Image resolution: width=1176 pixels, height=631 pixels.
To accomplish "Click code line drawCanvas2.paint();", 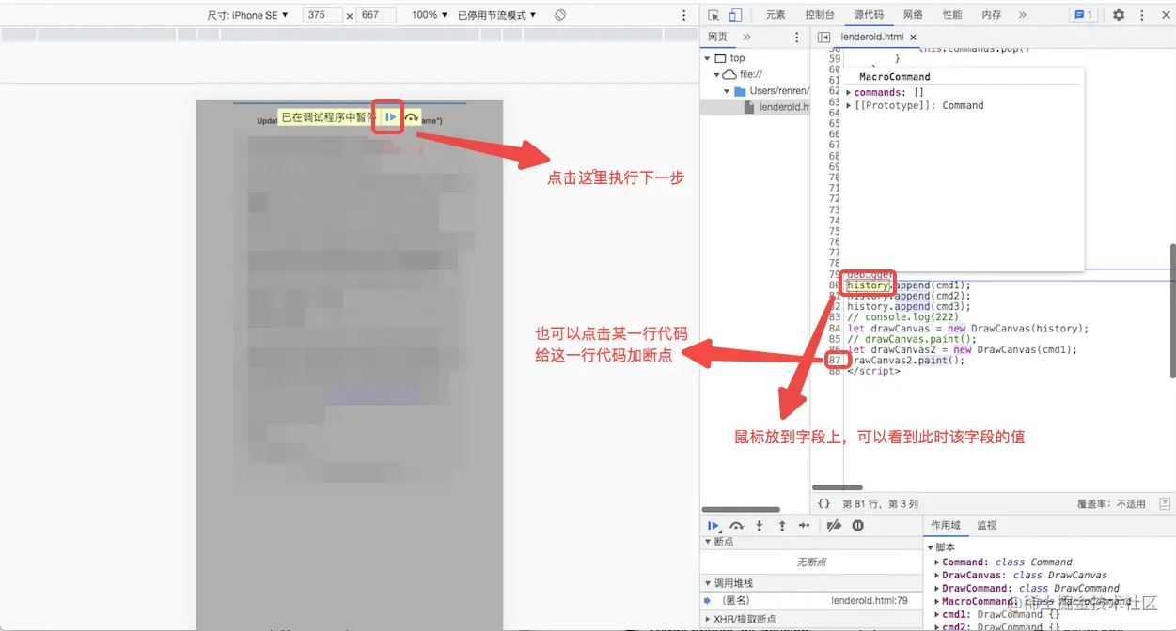I will tap(906, 361).
